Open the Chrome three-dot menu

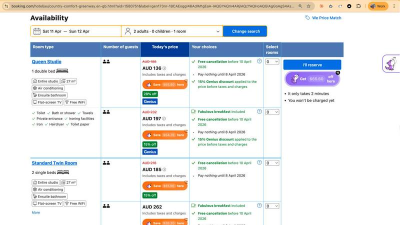point(394,6)
